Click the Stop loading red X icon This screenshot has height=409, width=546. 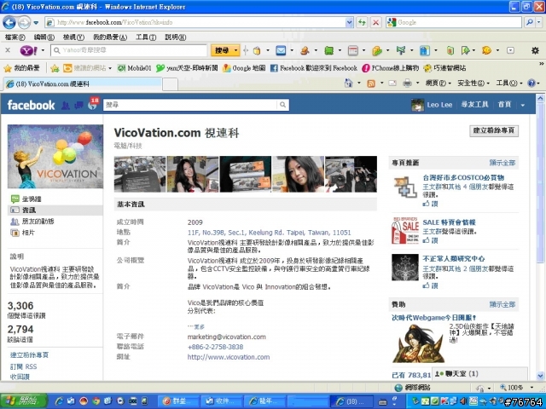coord(375,23)
